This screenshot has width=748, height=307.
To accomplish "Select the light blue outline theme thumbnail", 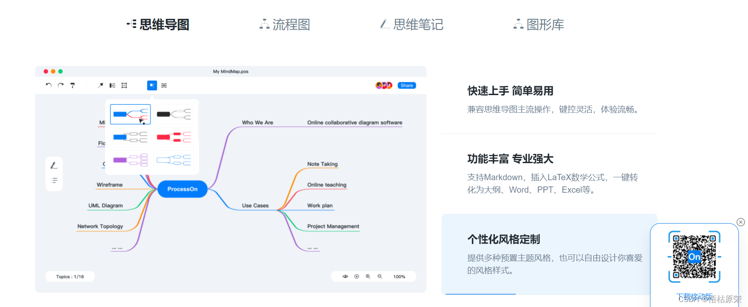I will [x=174, y=160].
